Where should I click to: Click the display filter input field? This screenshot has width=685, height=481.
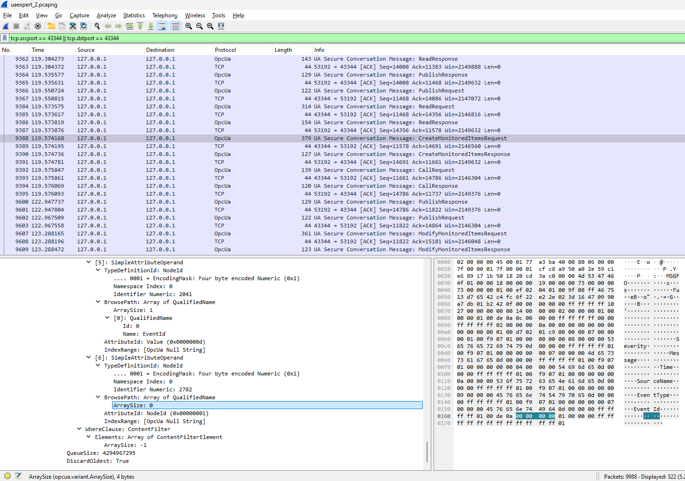click(x=346, y=38)
